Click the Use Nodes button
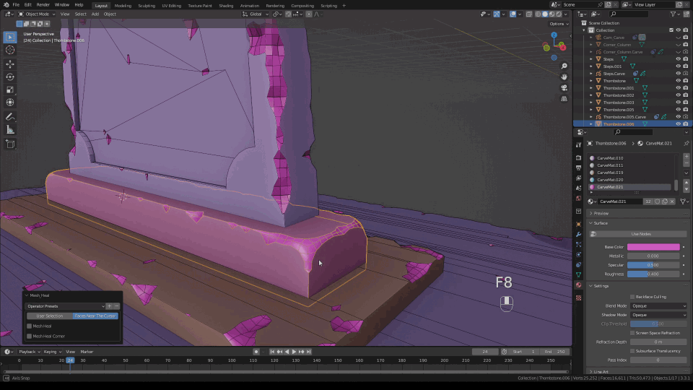Image resolution: width=693 pixels, height=390 pixels. pyautogui.click(x=641, y=234)
